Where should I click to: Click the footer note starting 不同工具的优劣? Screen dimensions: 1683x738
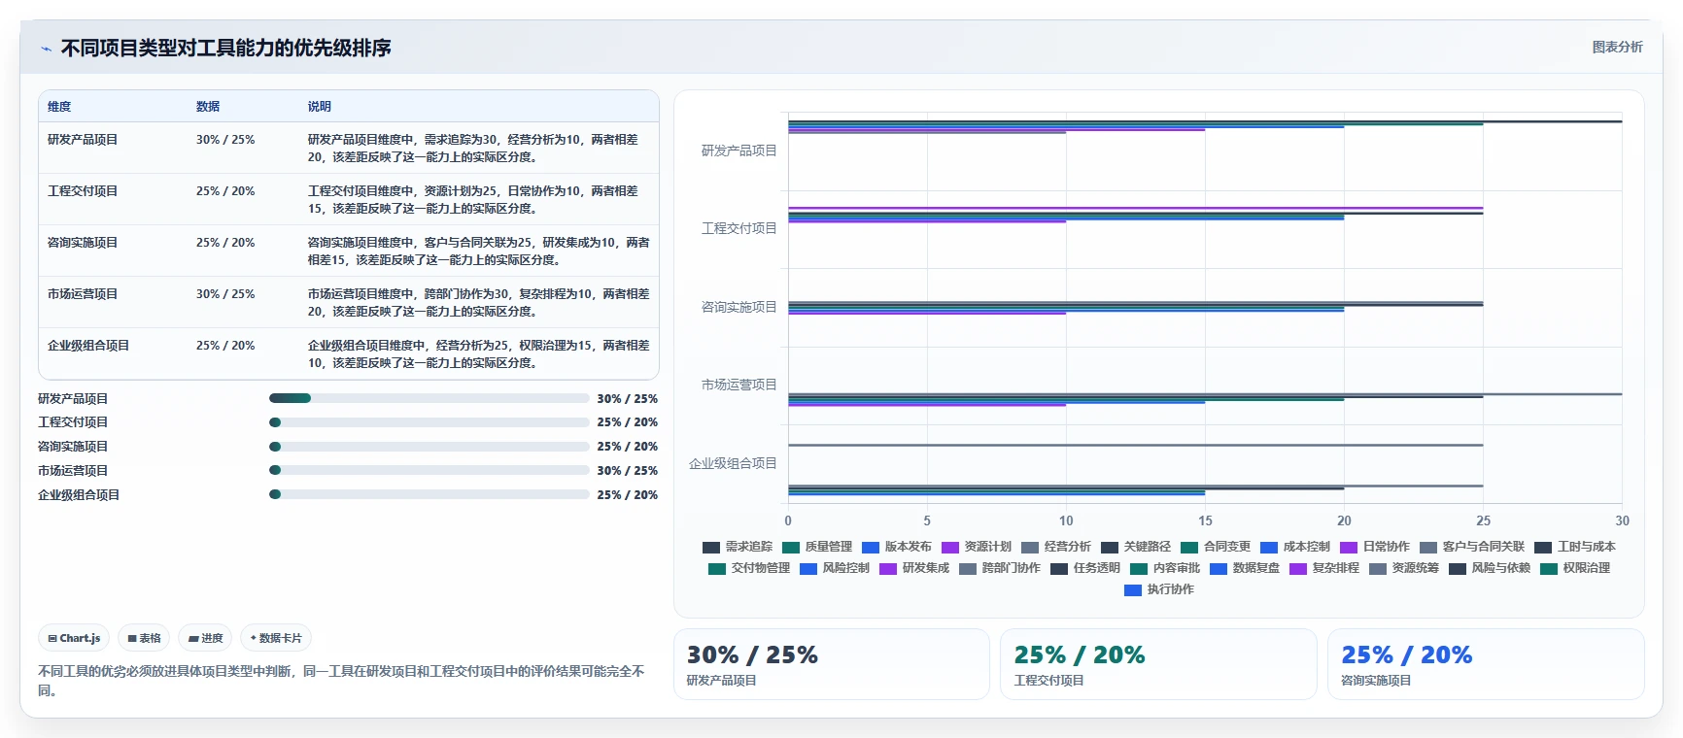click(x=341, y=681)
